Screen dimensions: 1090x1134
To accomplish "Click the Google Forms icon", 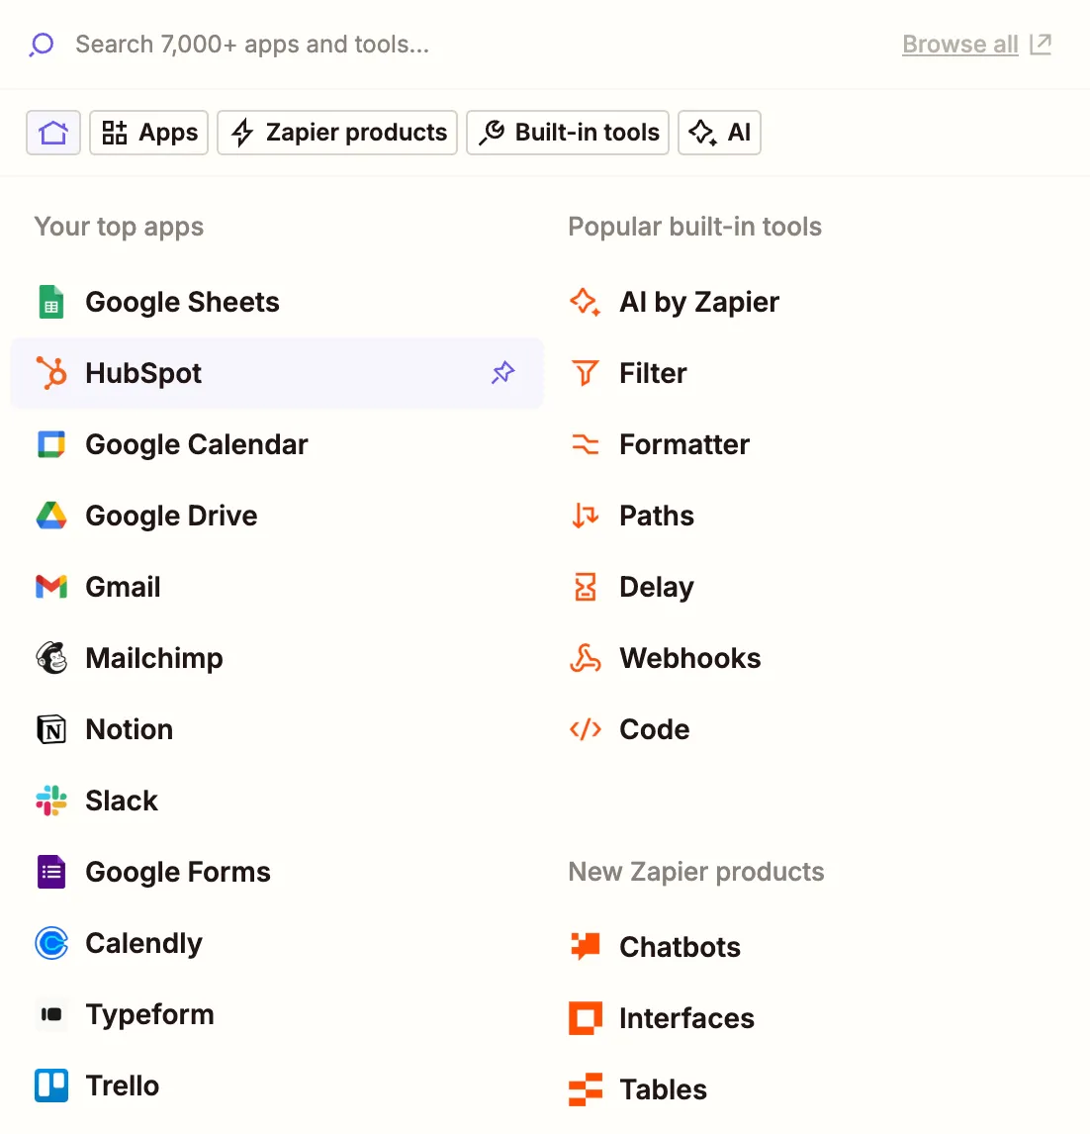I will (51, 872).
